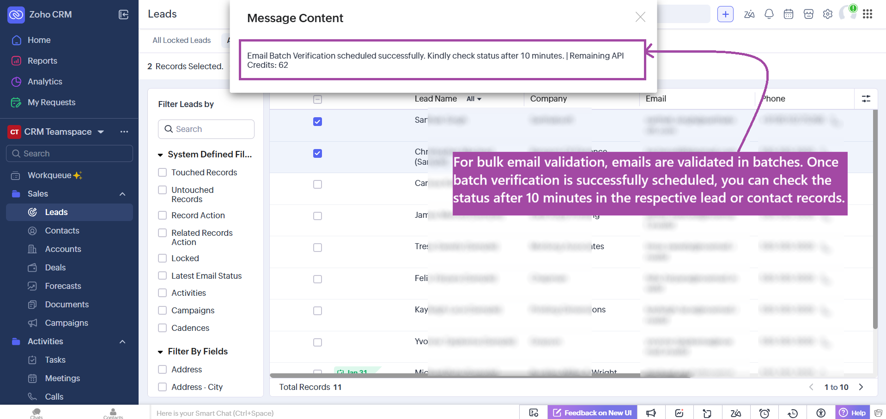Click the blue plus create button
This screenshot has height=419, width=886.
(x=725, y=14)
